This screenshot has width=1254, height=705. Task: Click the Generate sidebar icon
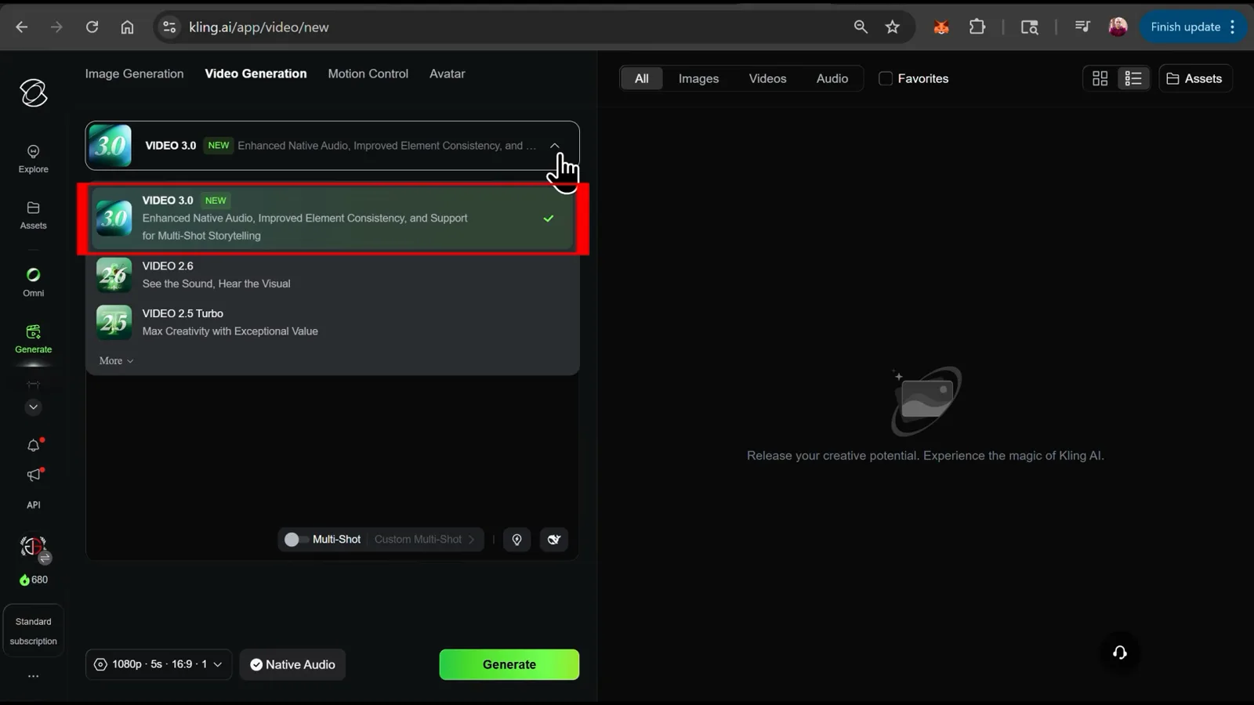point(33,338)
